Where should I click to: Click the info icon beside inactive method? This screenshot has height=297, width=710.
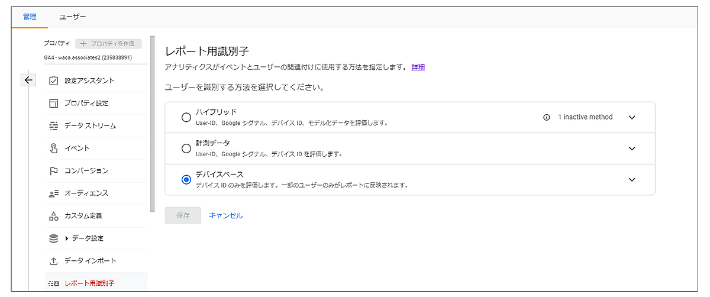click(547, 117)
